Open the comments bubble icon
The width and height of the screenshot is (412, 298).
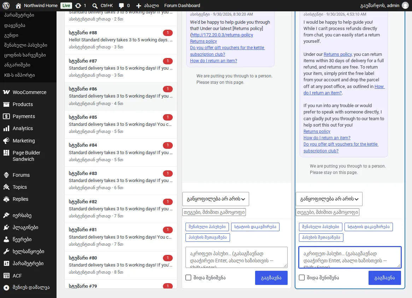[122, 6]
